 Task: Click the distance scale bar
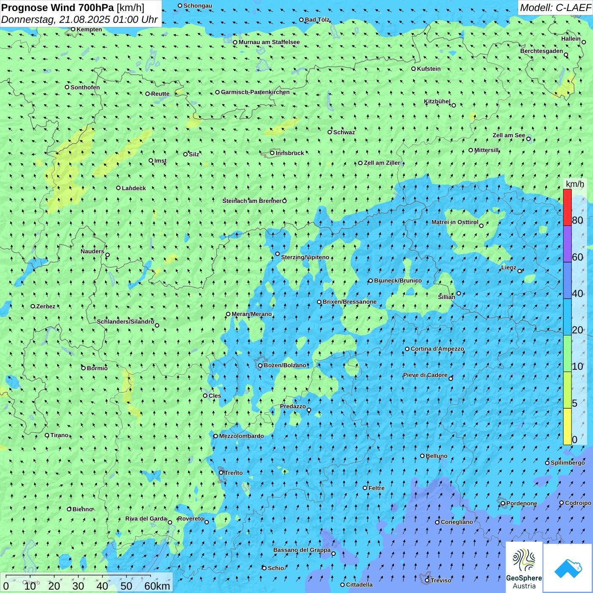(x=78, y=576)
